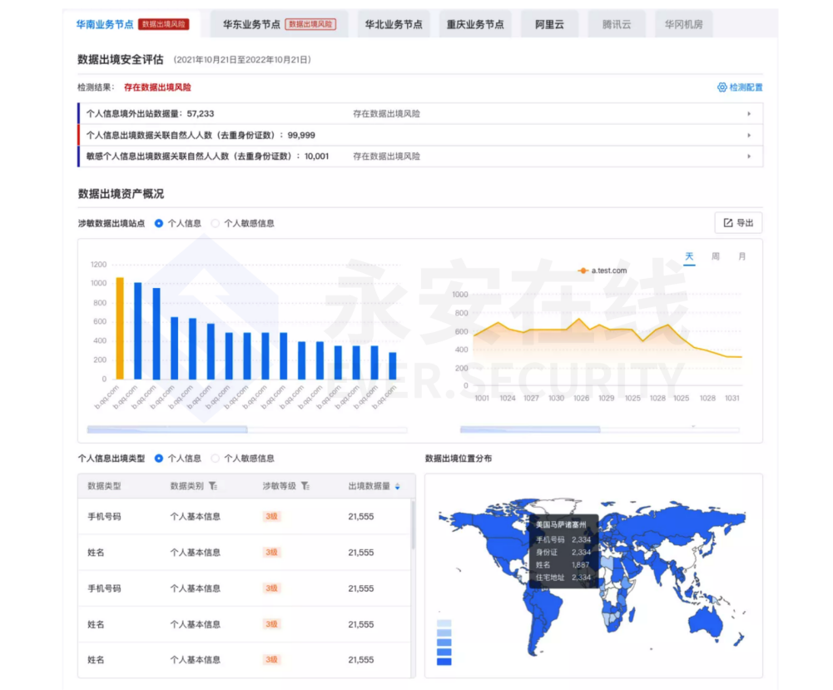The height and width of the screenshot is (690, 833).
Task: Open the 腾讯云 tab
Action: (x=617, y=24)
